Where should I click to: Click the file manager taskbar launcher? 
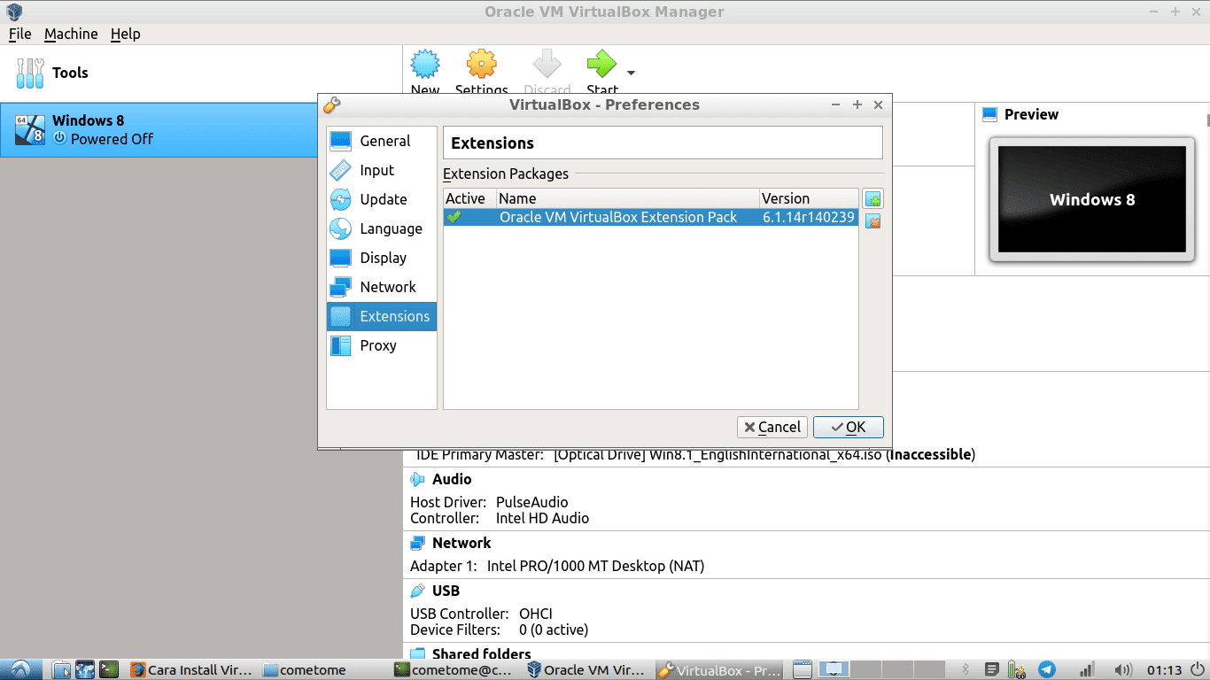click(61, 670)
